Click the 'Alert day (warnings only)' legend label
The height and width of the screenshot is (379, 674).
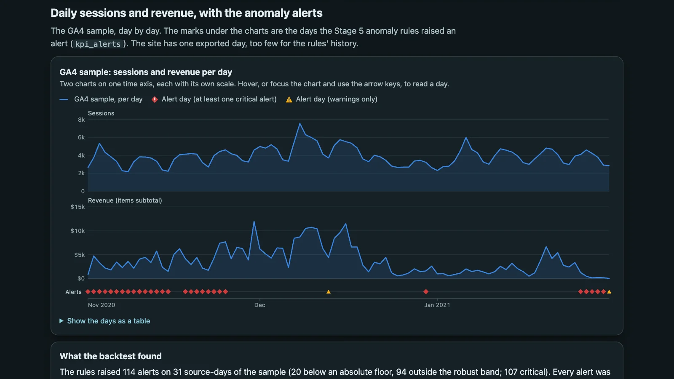[x=337, y=99]
